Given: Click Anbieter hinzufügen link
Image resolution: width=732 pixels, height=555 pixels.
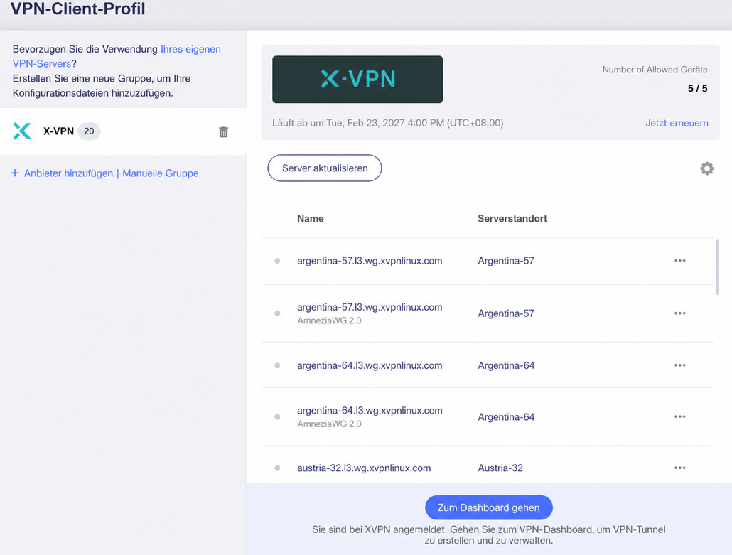Looking at the screenshot, I should pos(69,173).
